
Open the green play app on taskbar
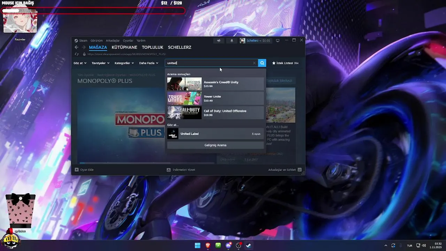[x=218, y=245]
